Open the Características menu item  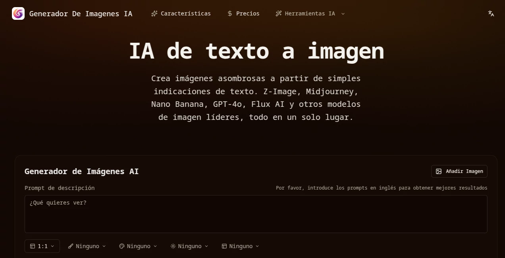(x=181, y=13)
